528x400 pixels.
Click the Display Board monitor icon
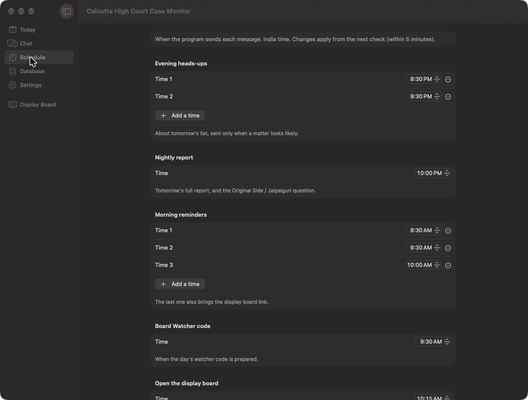[x=13, y=104]
